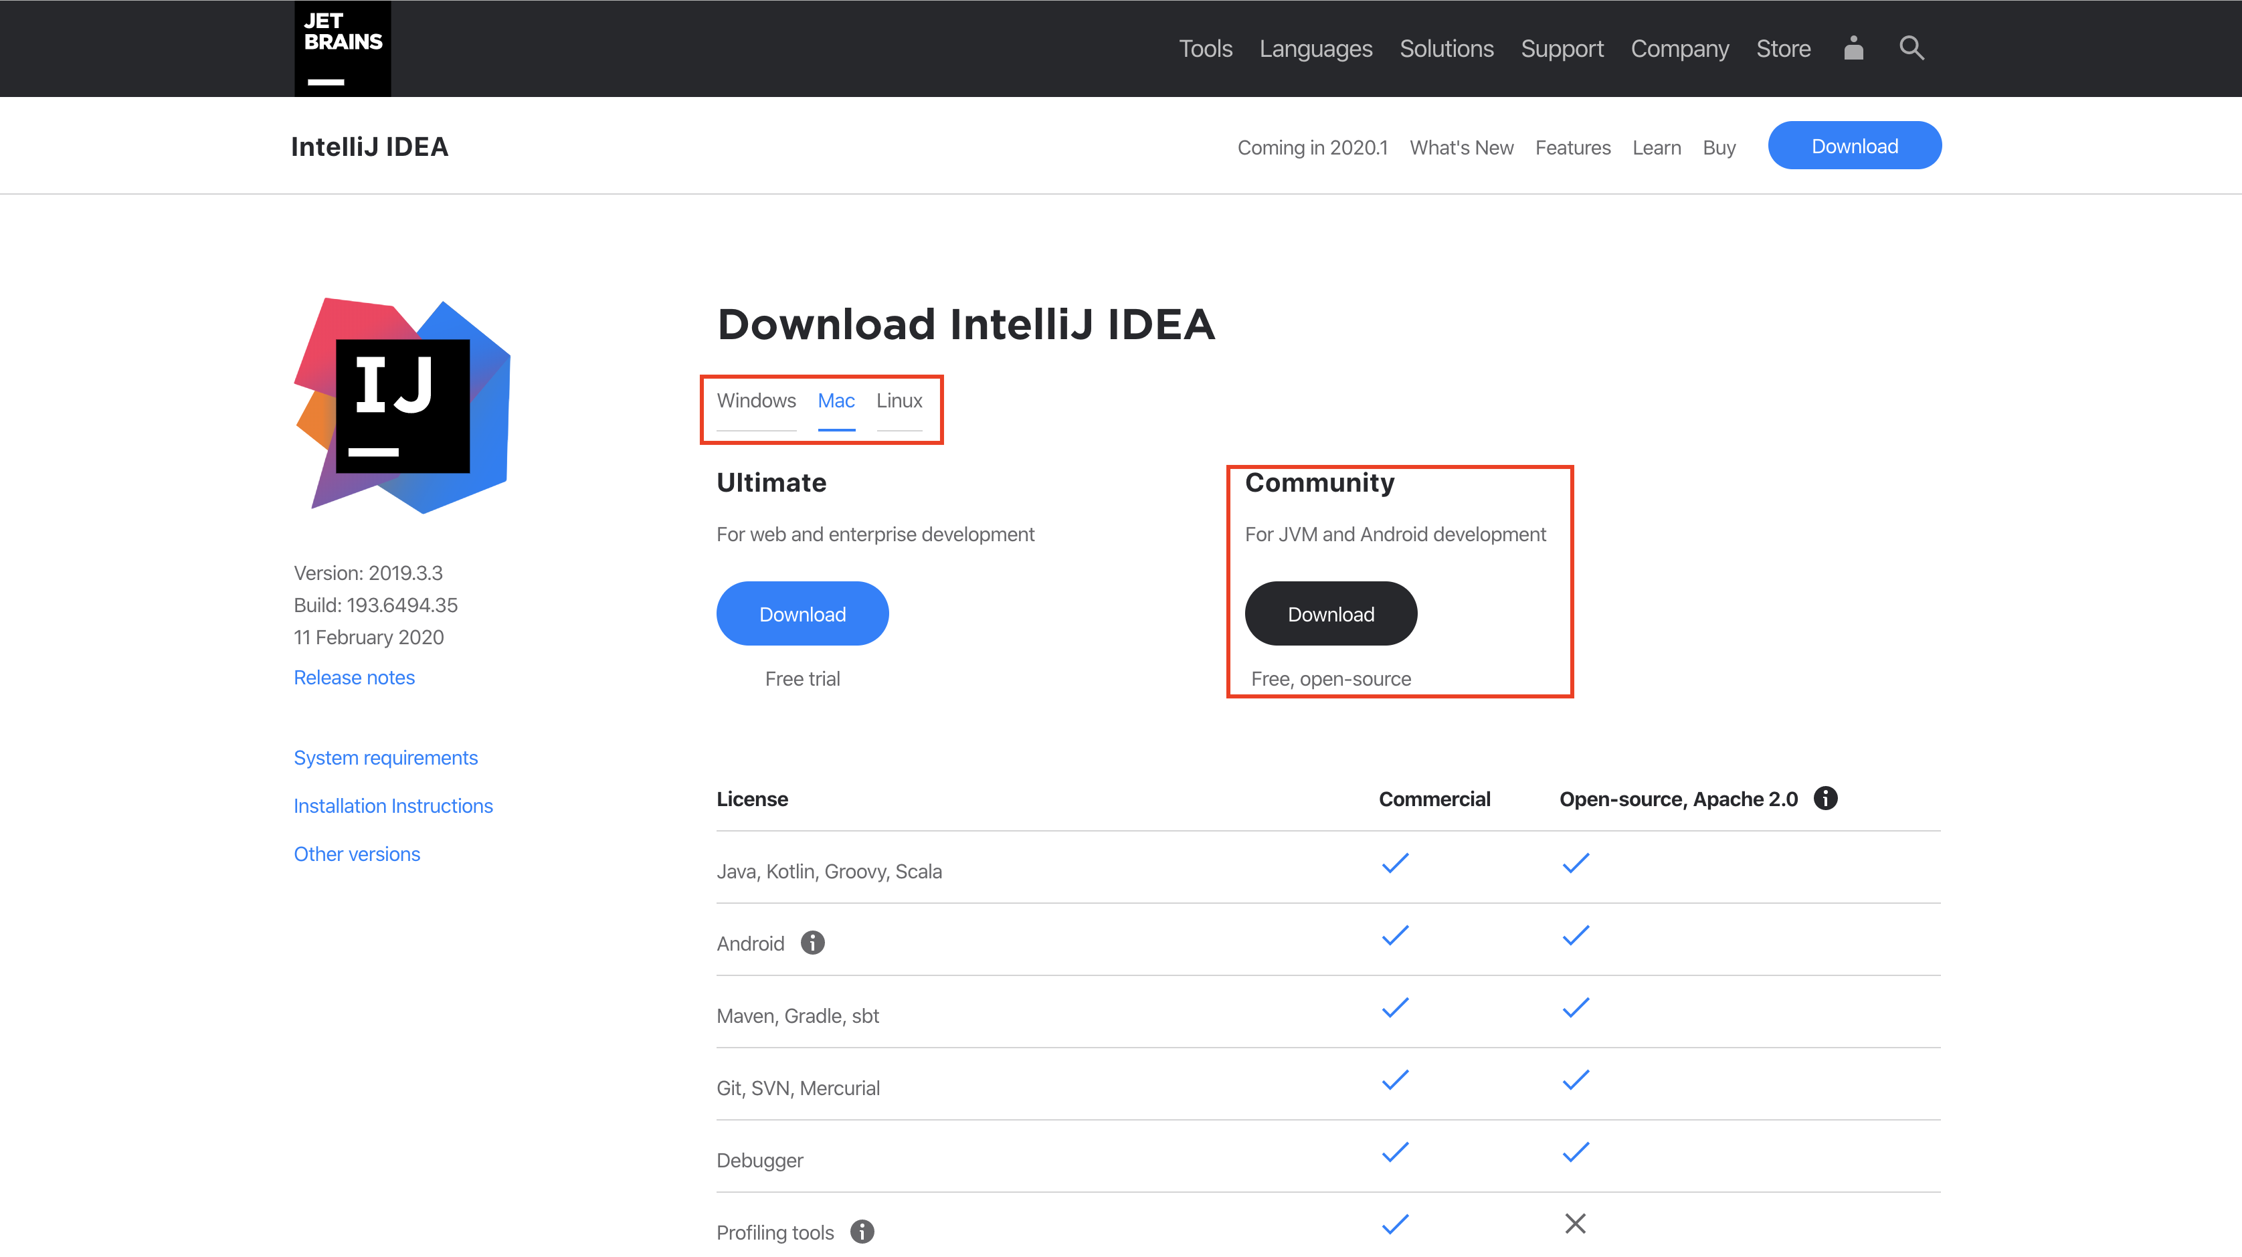Screen dimensions: 2242x1257
Task: Open the Android info tooltip icon
Action: tap(812, 942)
